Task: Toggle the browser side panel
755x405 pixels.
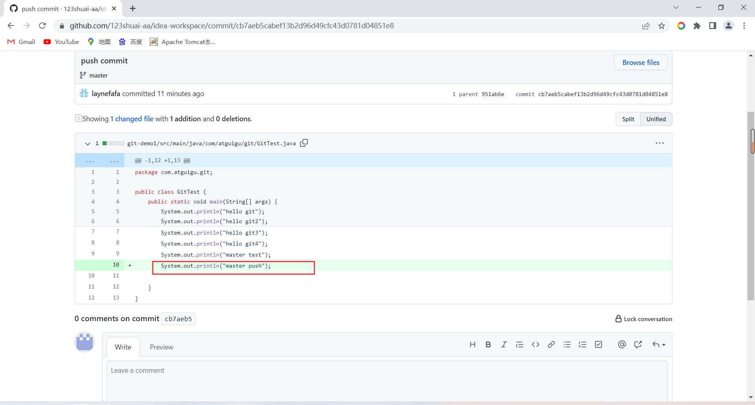Action: click(713, 26)
